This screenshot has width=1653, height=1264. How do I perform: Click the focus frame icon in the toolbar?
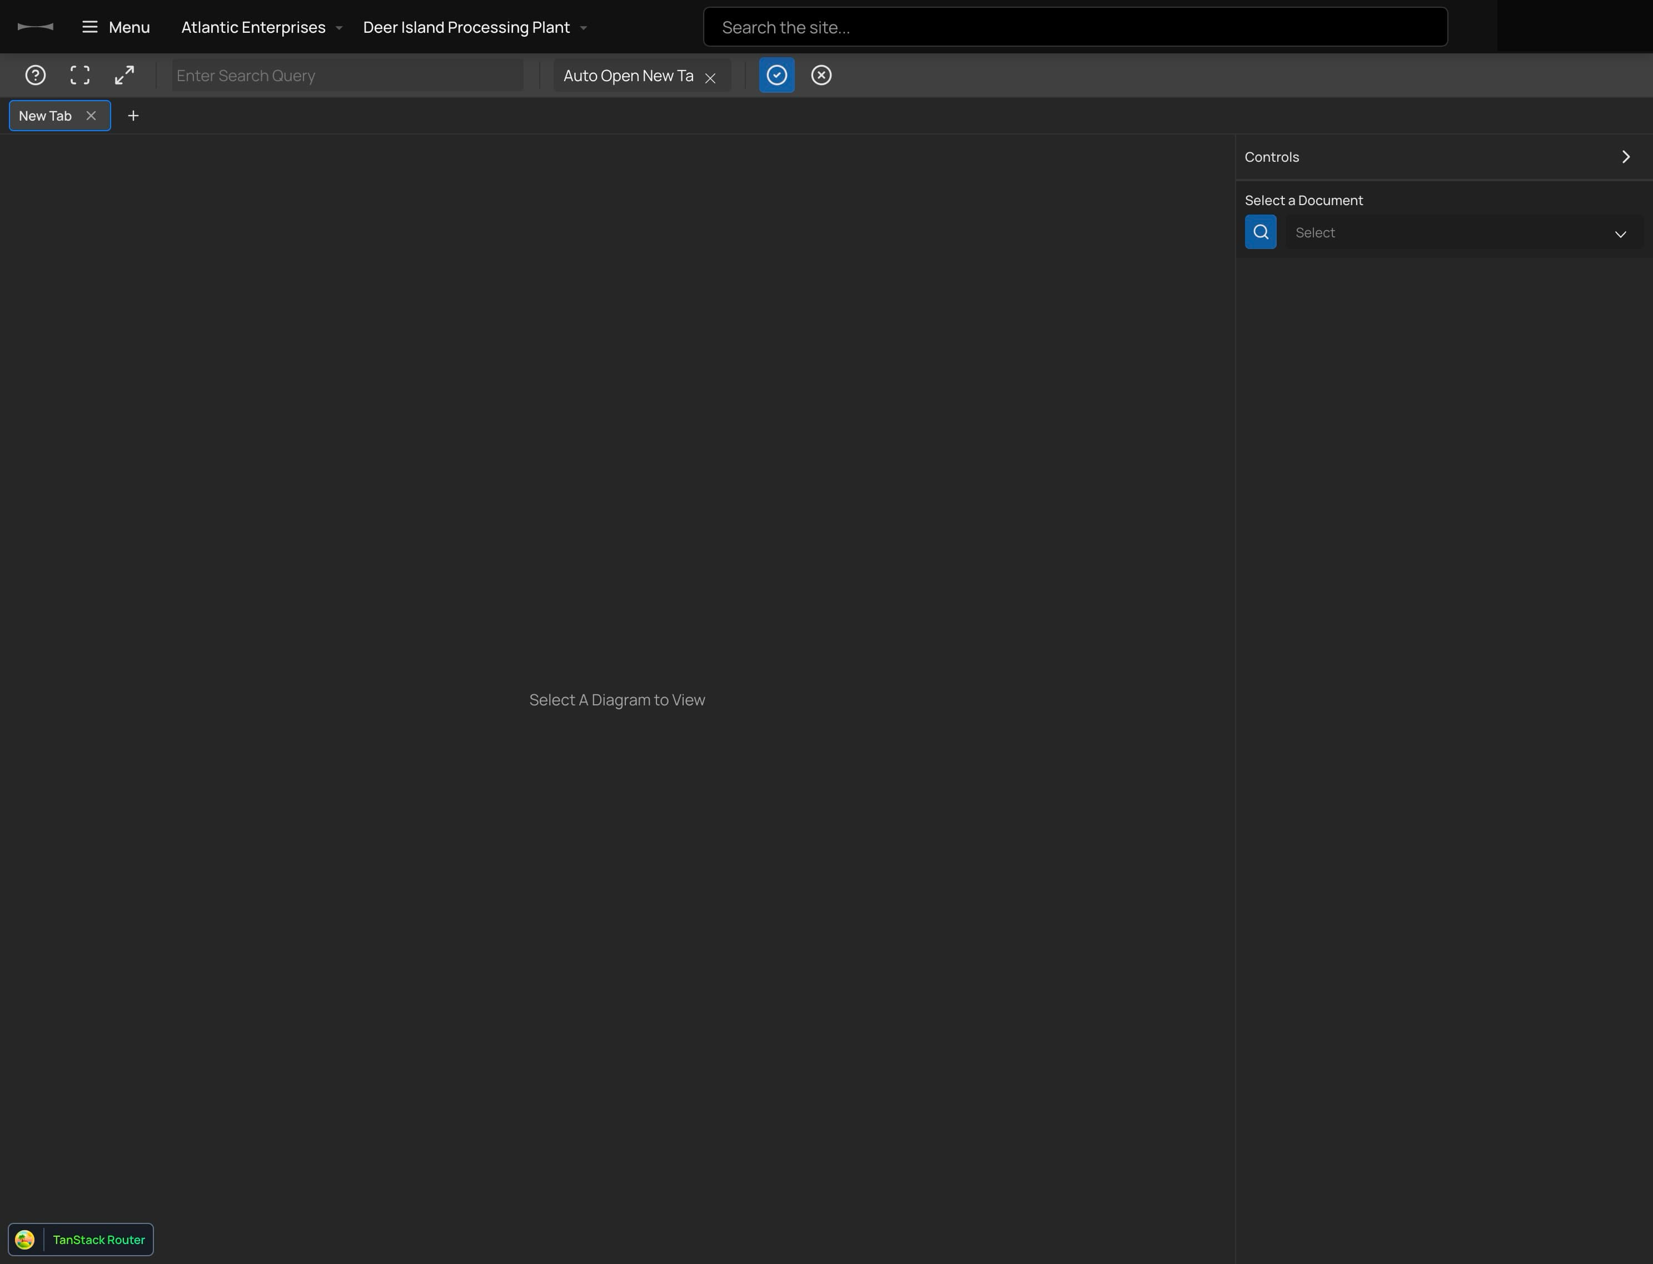(79, 75)
